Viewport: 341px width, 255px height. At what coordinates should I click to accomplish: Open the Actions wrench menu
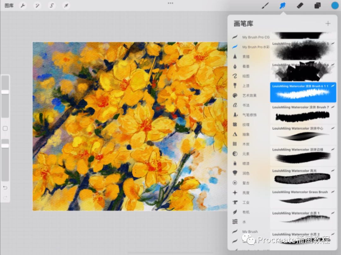[x=23, y=5]
